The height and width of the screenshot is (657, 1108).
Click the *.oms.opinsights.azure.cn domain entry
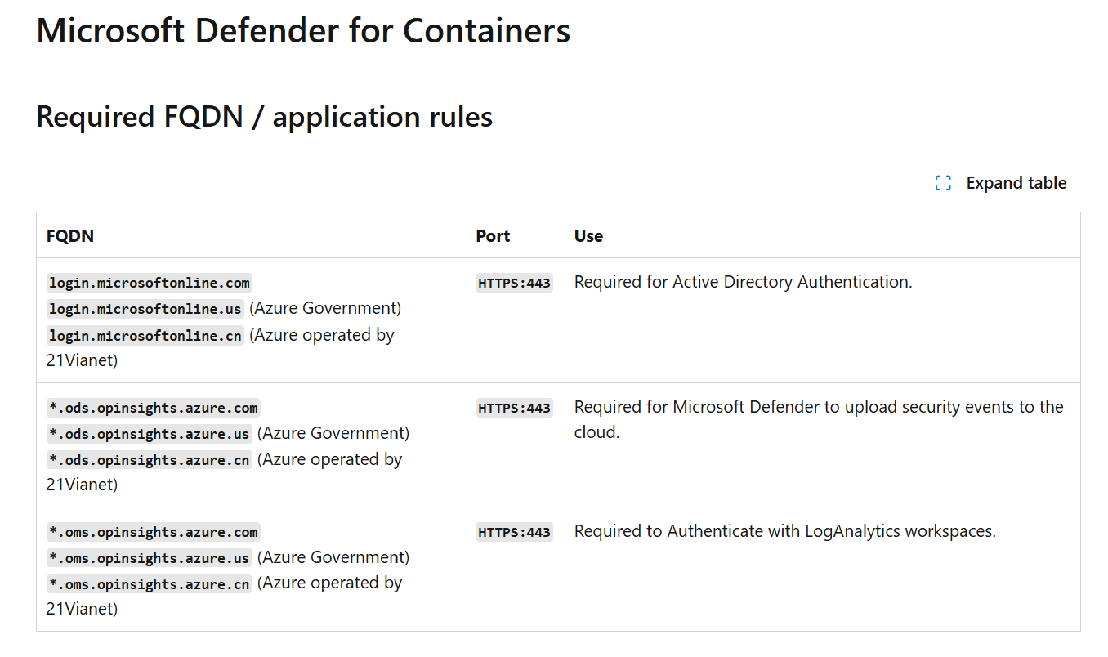[x=149, y=584]
